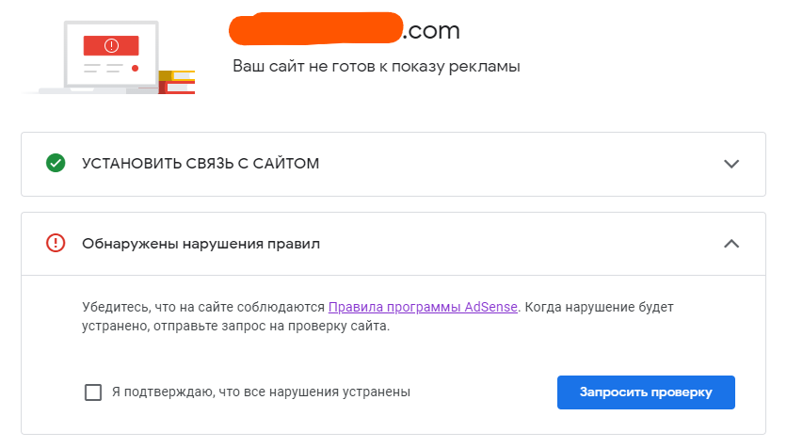Select the '.com' site domain heading
The image size is (787, 448).
pos(431,31)
